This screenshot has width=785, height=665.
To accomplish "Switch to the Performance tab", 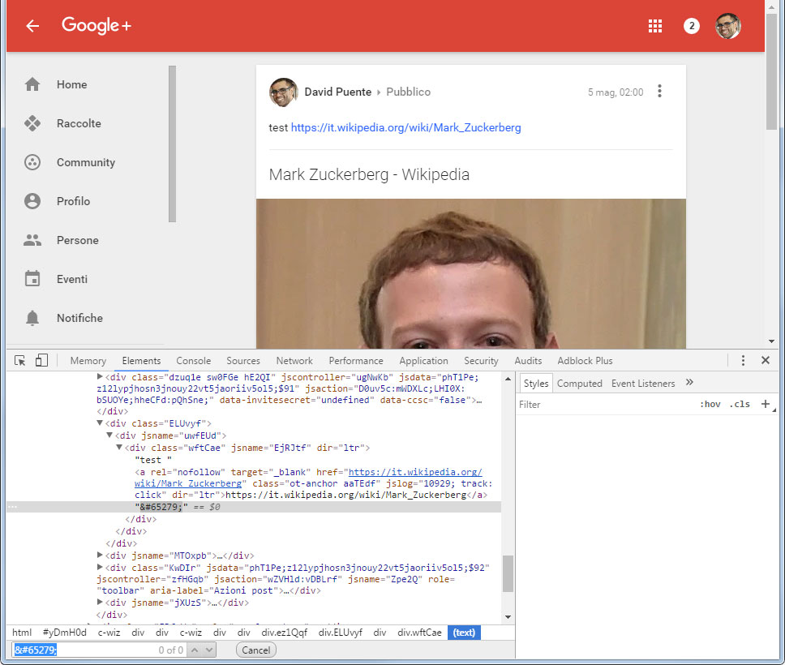I will click(x=356, y=361).
